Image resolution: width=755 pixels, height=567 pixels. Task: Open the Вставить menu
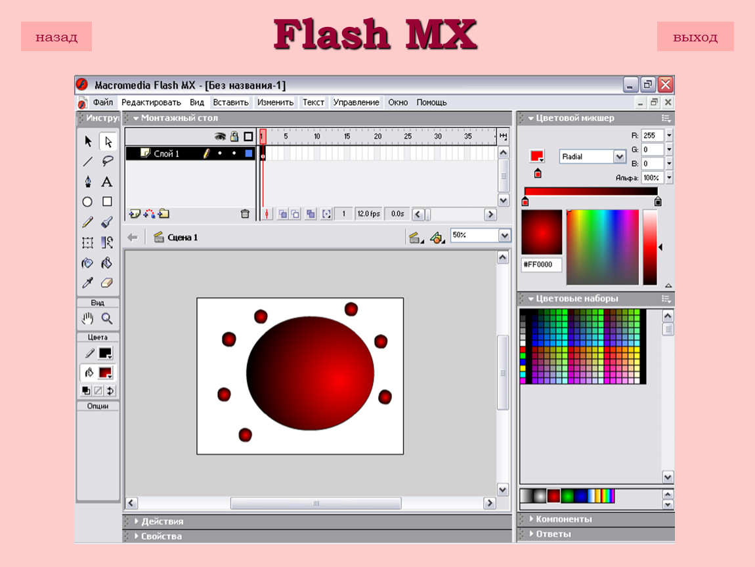(230, 102)
